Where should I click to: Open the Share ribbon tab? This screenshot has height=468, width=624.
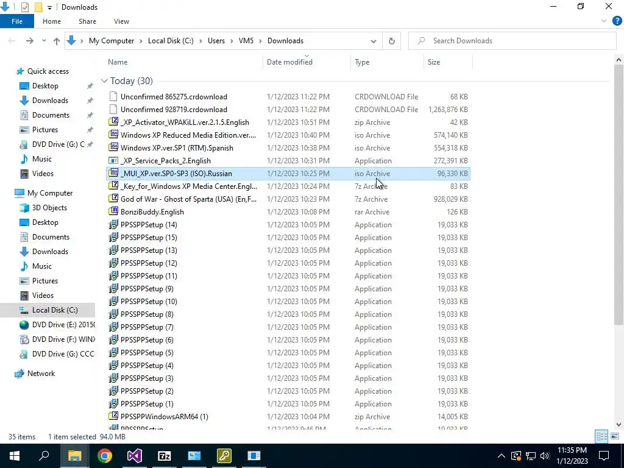point(87,21)
